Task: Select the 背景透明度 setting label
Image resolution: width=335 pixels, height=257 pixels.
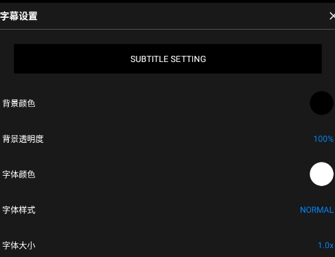Action: pyautogui.click(x=23, y=139)
